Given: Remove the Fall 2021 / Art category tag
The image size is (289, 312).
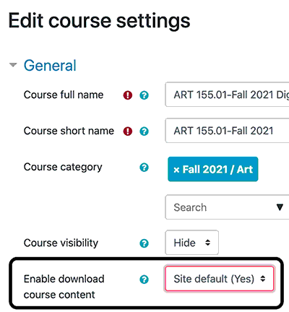Looking at the screenshot, I should click(x=176, y=170).
